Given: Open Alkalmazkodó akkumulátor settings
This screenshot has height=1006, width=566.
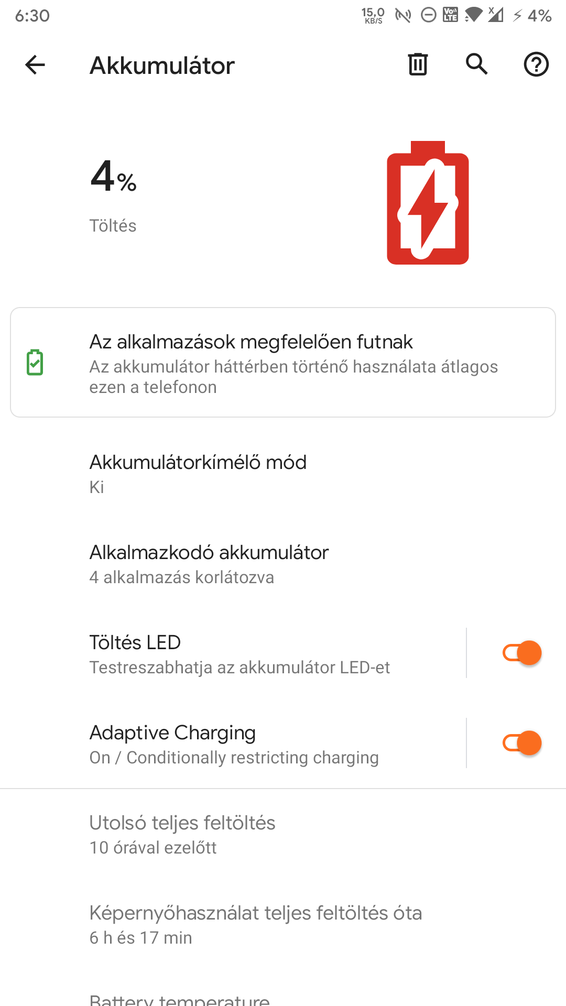Looking at the screenshot, I should pyautogui.click(x=209, y=563).
